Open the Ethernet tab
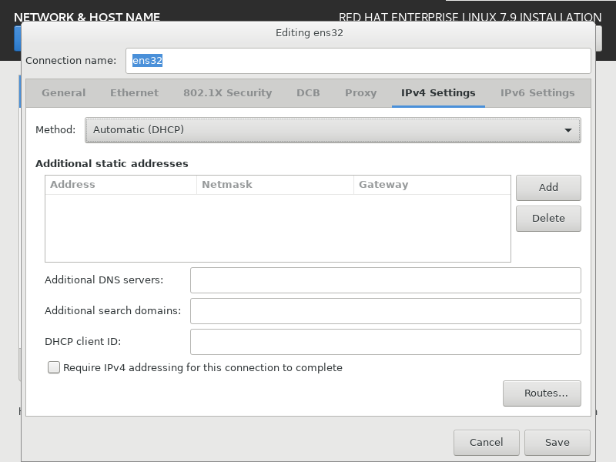616x462 pixels. click(x=134, y=92)
